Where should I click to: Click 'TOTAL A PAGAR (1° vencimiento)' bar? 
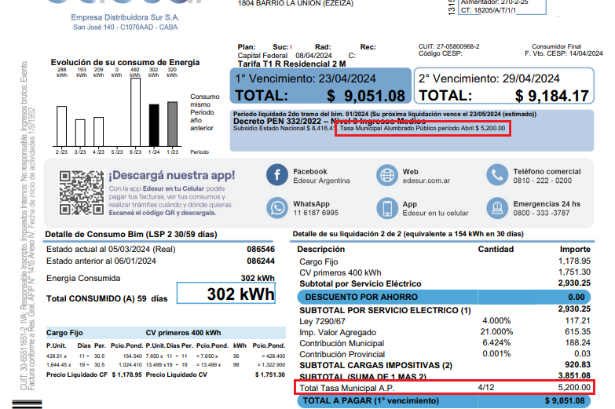pos(444,401)
